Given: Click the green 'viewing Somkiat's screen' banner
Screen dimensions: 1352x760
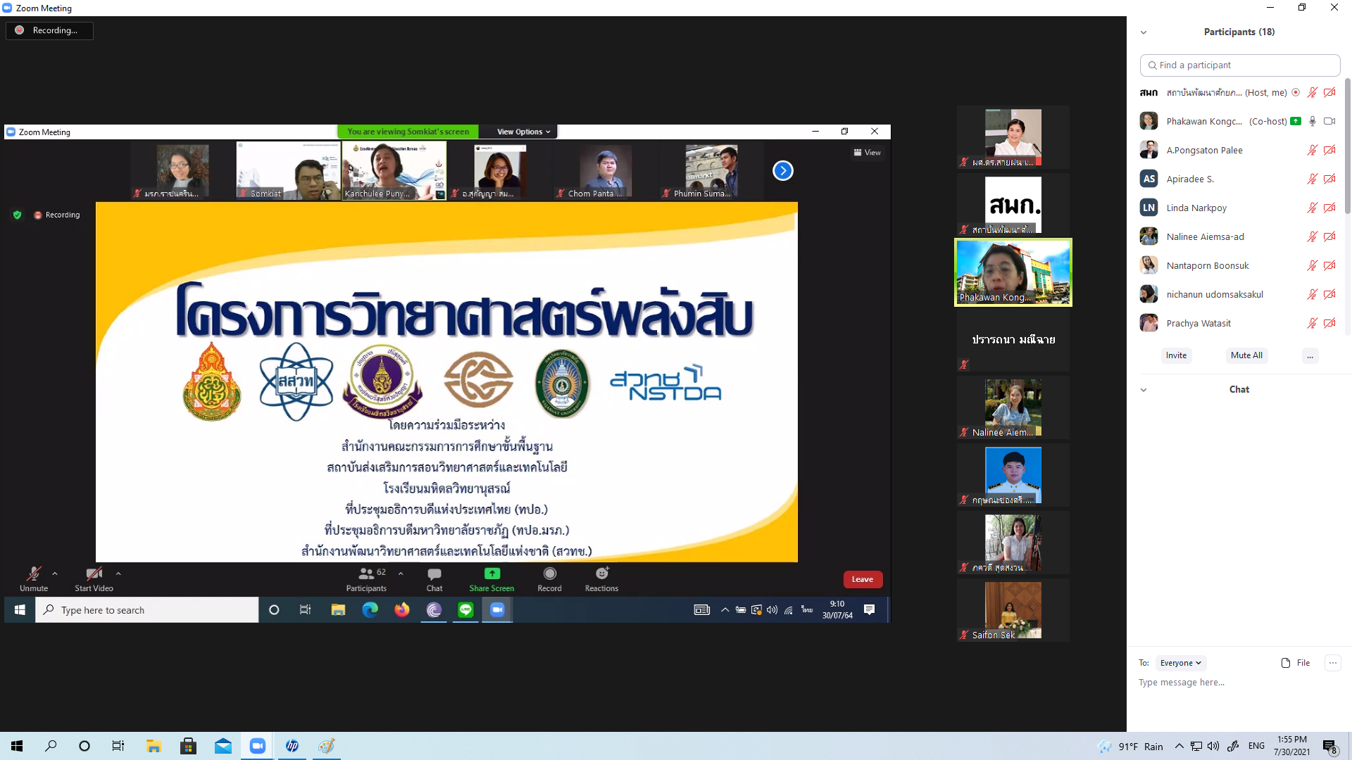Looking at the screenshot, I should click(408, 132).
